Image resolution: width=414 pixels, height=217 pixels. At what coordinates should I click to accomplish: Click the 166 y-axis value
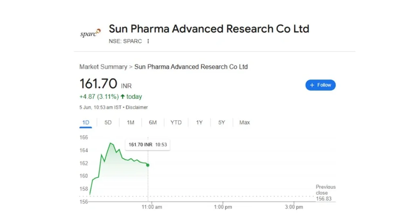(x=84, y=138)
